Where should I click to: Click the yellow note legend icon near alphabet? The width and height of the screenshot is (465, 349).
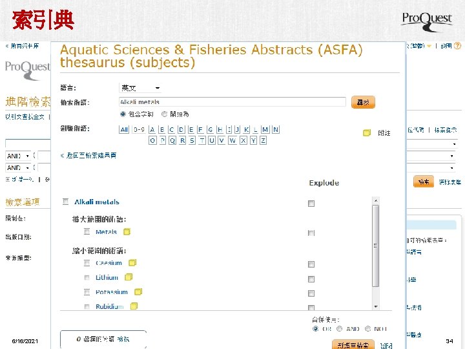click(x=367, y=132)
